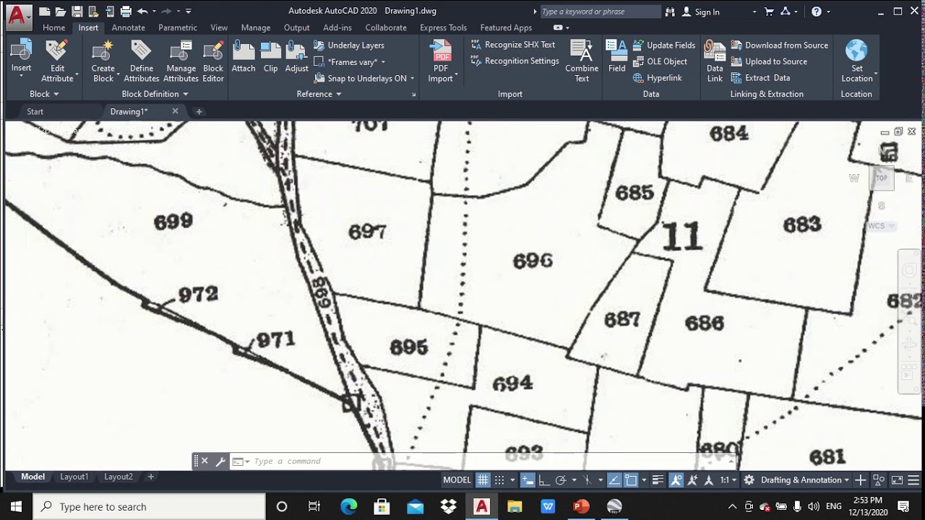Toggle isometric drafting in status bar
The image size is (925, 520).
coord(588,480)
